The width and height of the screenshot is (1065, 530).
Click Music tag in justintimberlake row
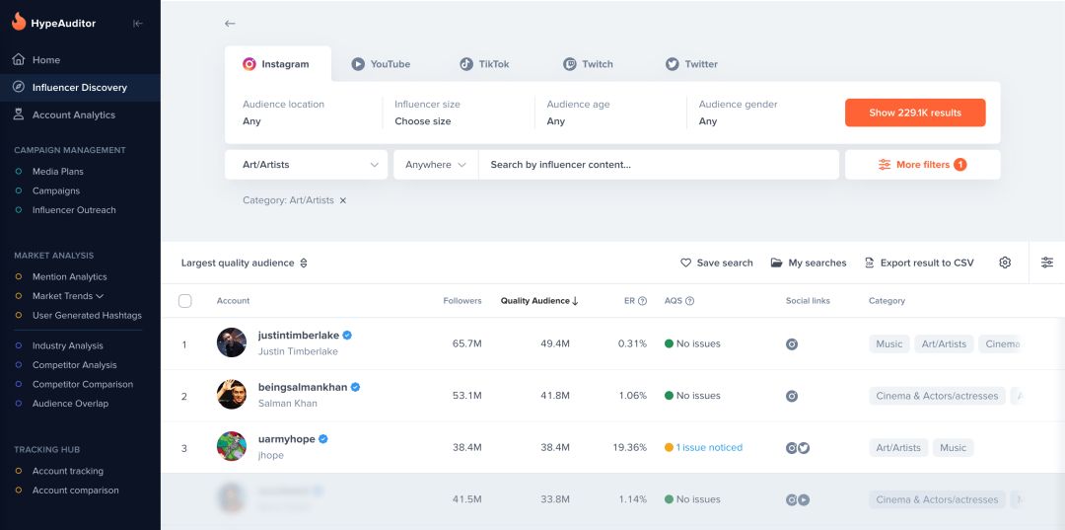coord(889,343)
